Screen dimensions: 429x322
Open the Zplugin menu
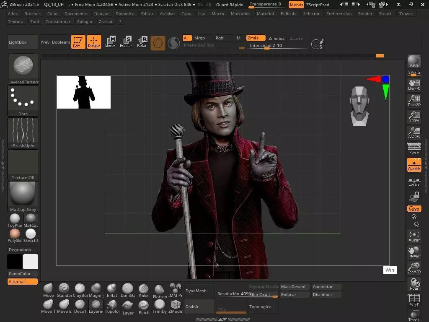85,22
